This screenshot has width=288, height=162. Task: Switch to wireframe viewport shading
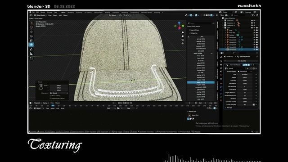204,15
